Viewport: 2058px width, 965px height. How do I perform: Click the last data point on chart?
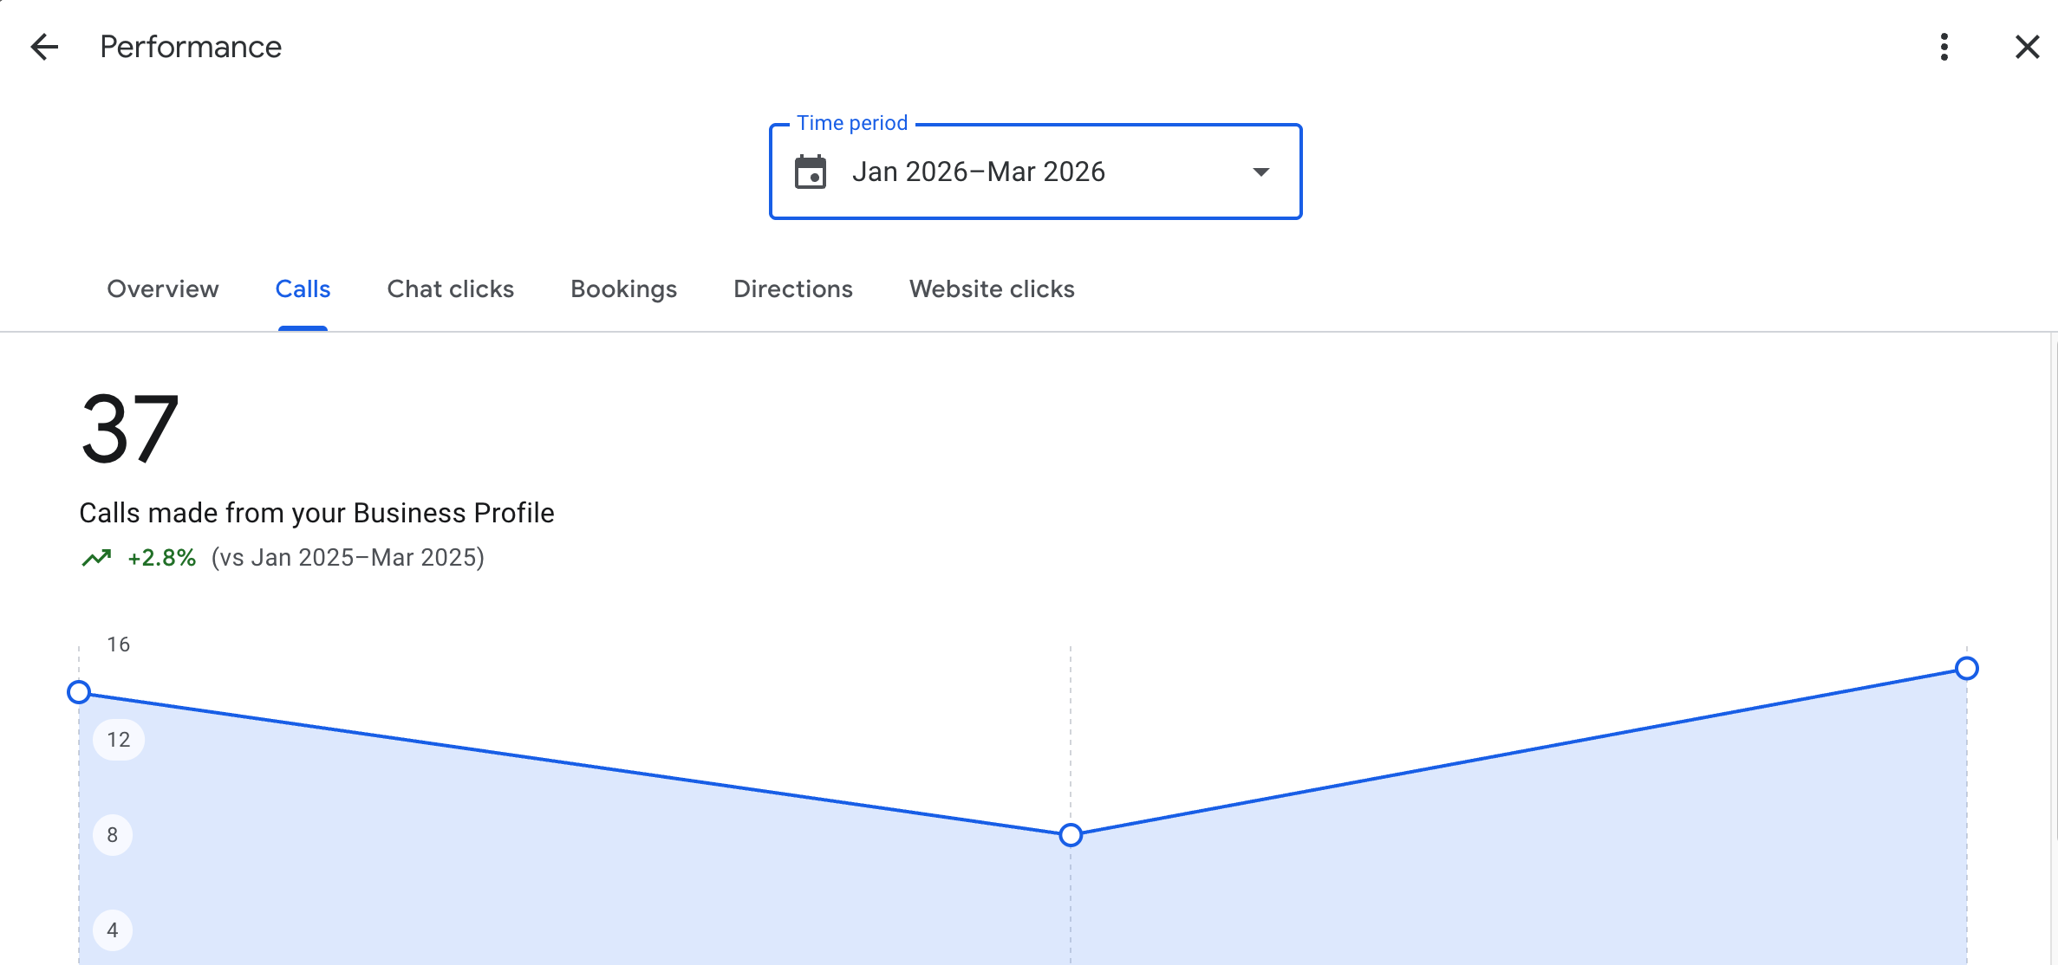tap(1966, 669)
